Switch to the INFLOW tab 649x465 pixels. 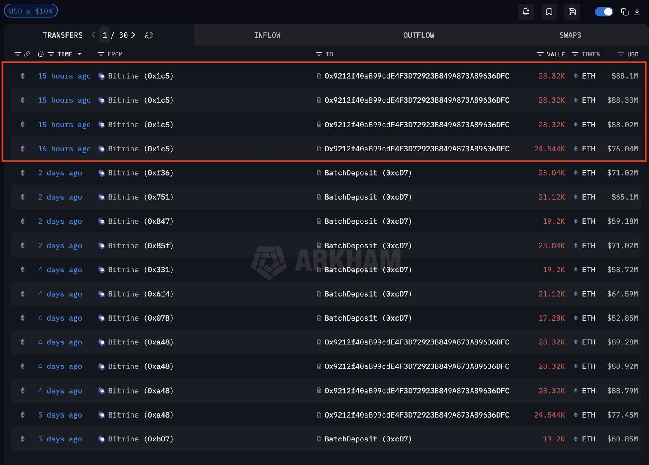point(267,35)
